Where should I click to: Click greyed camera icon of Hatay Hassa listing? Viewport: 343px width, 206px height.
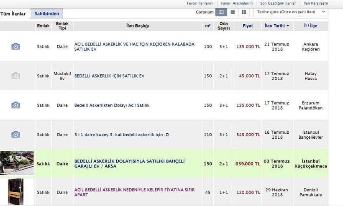coord(15,76)
